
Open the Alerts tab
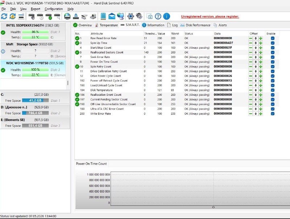click(x=220, y=25)
